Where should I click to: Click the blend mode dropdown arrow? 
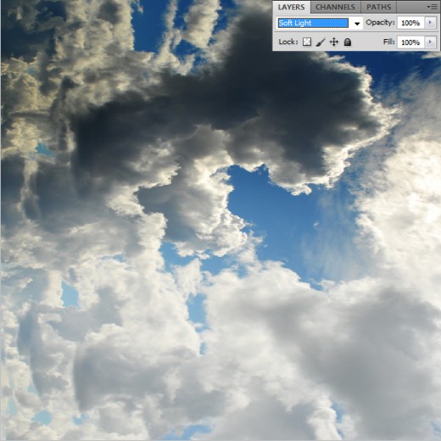click(357, 24)
